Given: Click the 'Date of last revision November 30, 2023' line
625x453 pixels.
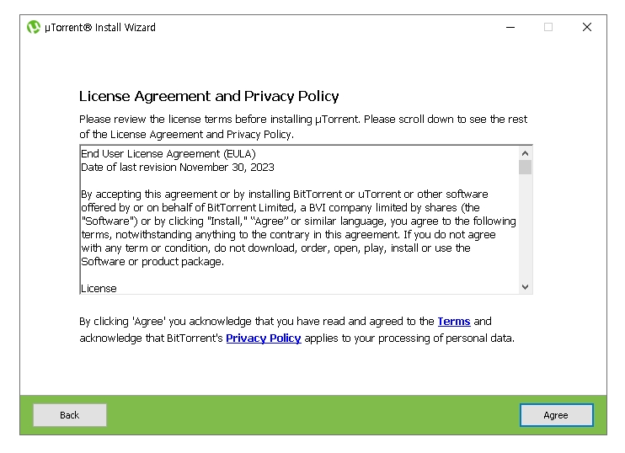Looking at the screenshot, I should (178, 168).
